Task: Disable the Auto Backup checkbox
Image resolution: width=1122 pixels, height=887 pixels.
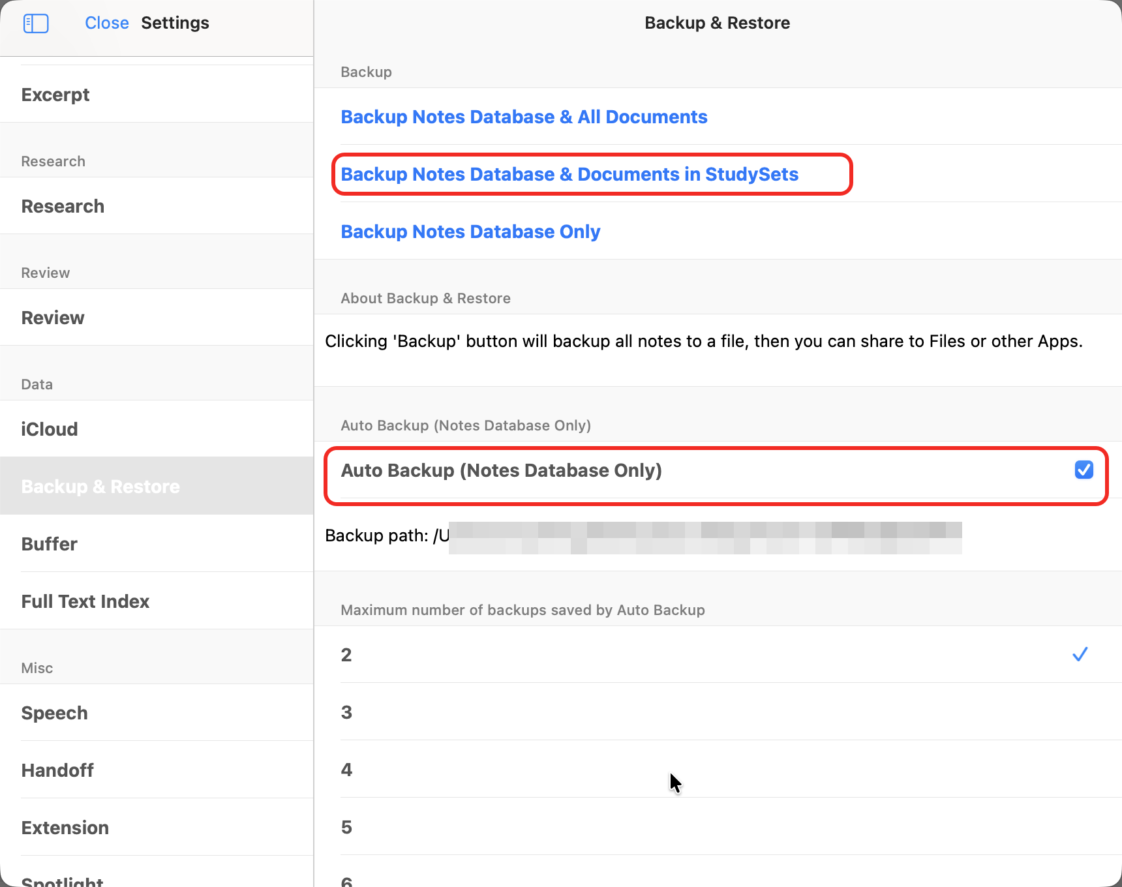Action: click(x=1084, y=470)
